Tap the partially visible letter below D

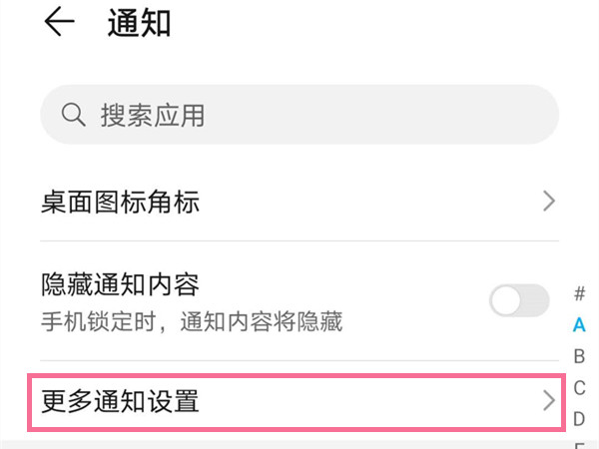point(579,444)
